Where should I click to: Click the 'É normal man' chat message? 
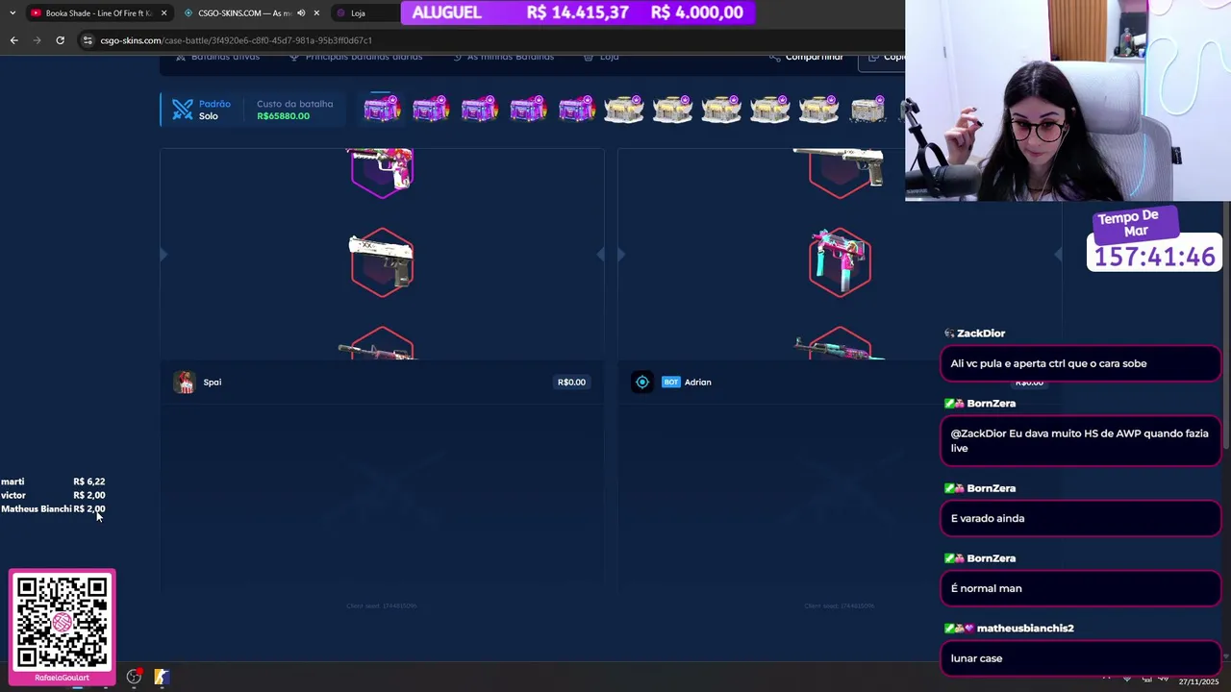pos(1080,588)
